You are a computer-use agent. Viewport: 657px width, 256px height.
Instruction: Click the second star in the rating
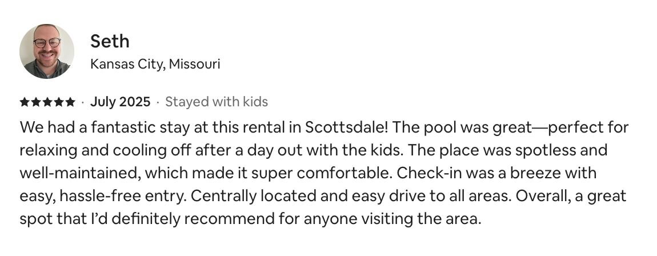36,102
